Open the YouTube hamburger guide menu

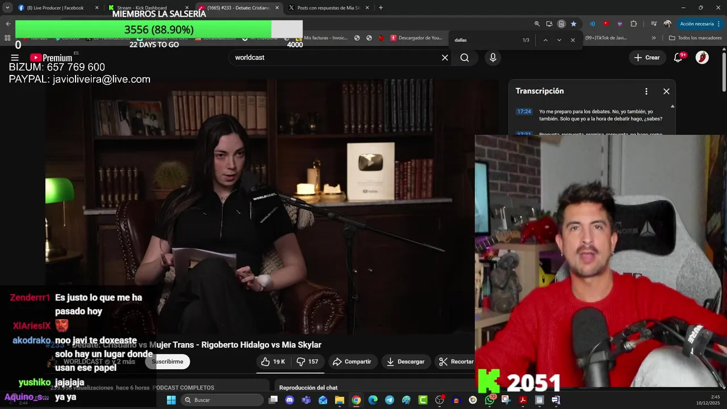point(15,57)
